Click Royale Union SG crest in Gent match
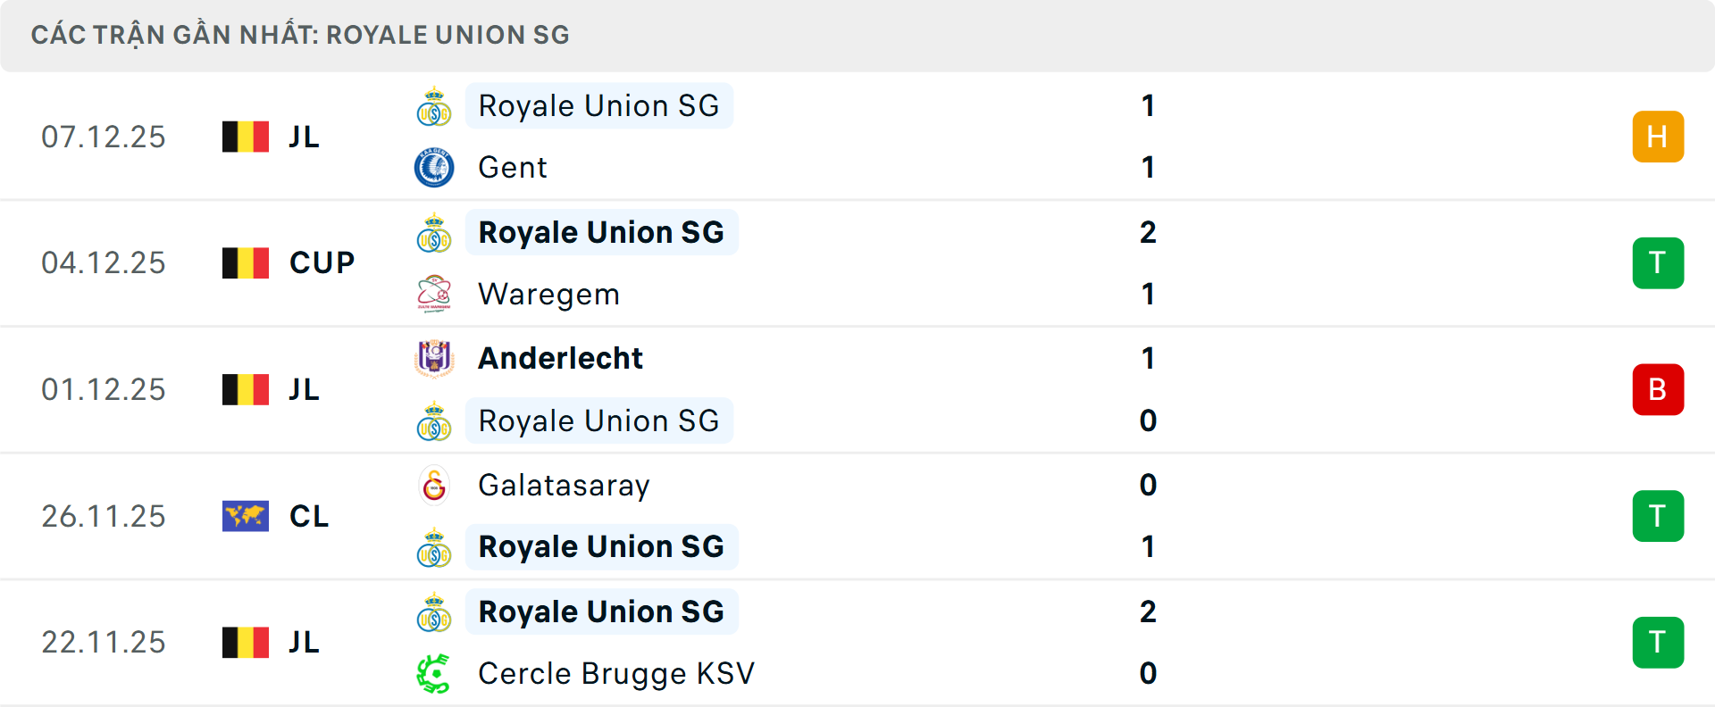The height and width of the screenshot is (707, 1715). click(434, 107)
